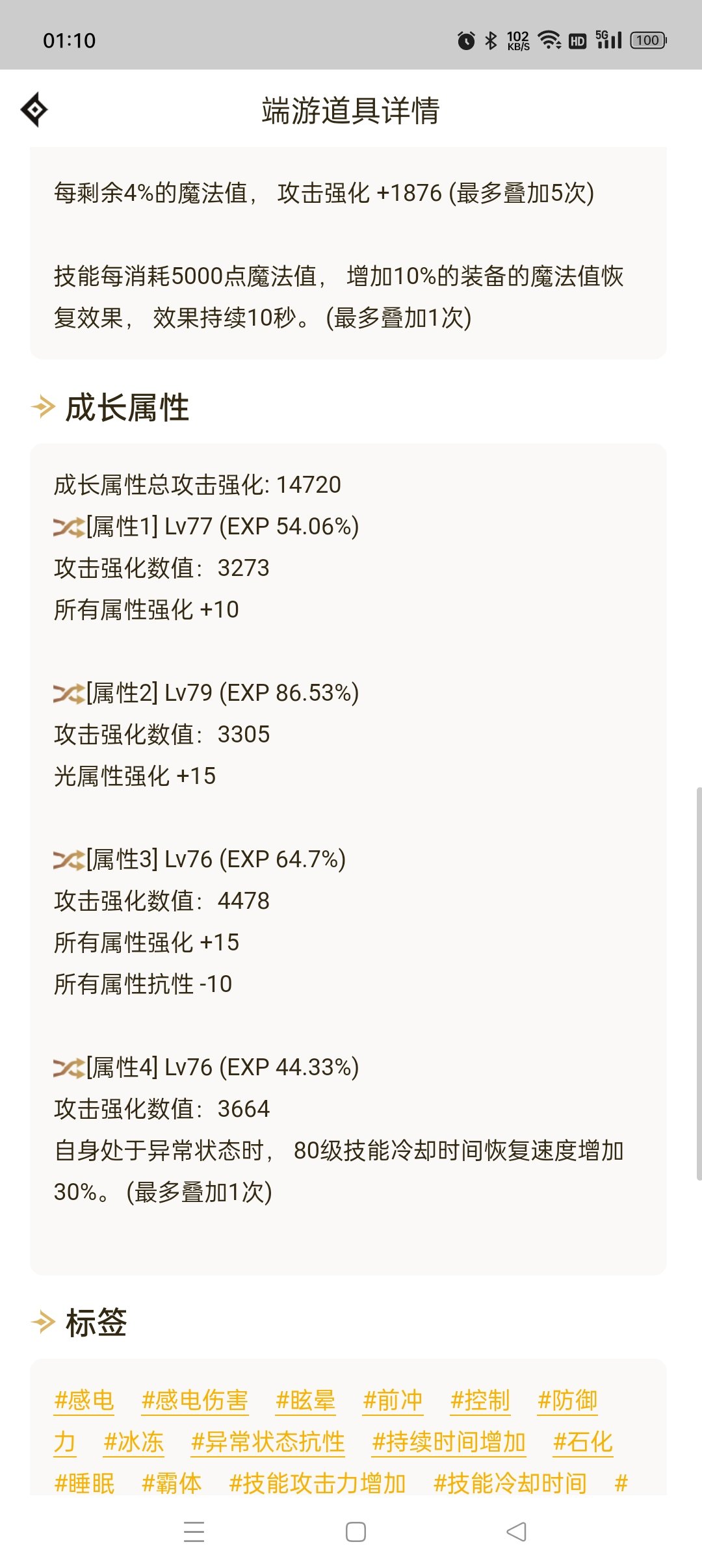Screen dimensions: 702x1568
Task: Open the #感电伤害 tag
Action: [x=194, y=1400]
